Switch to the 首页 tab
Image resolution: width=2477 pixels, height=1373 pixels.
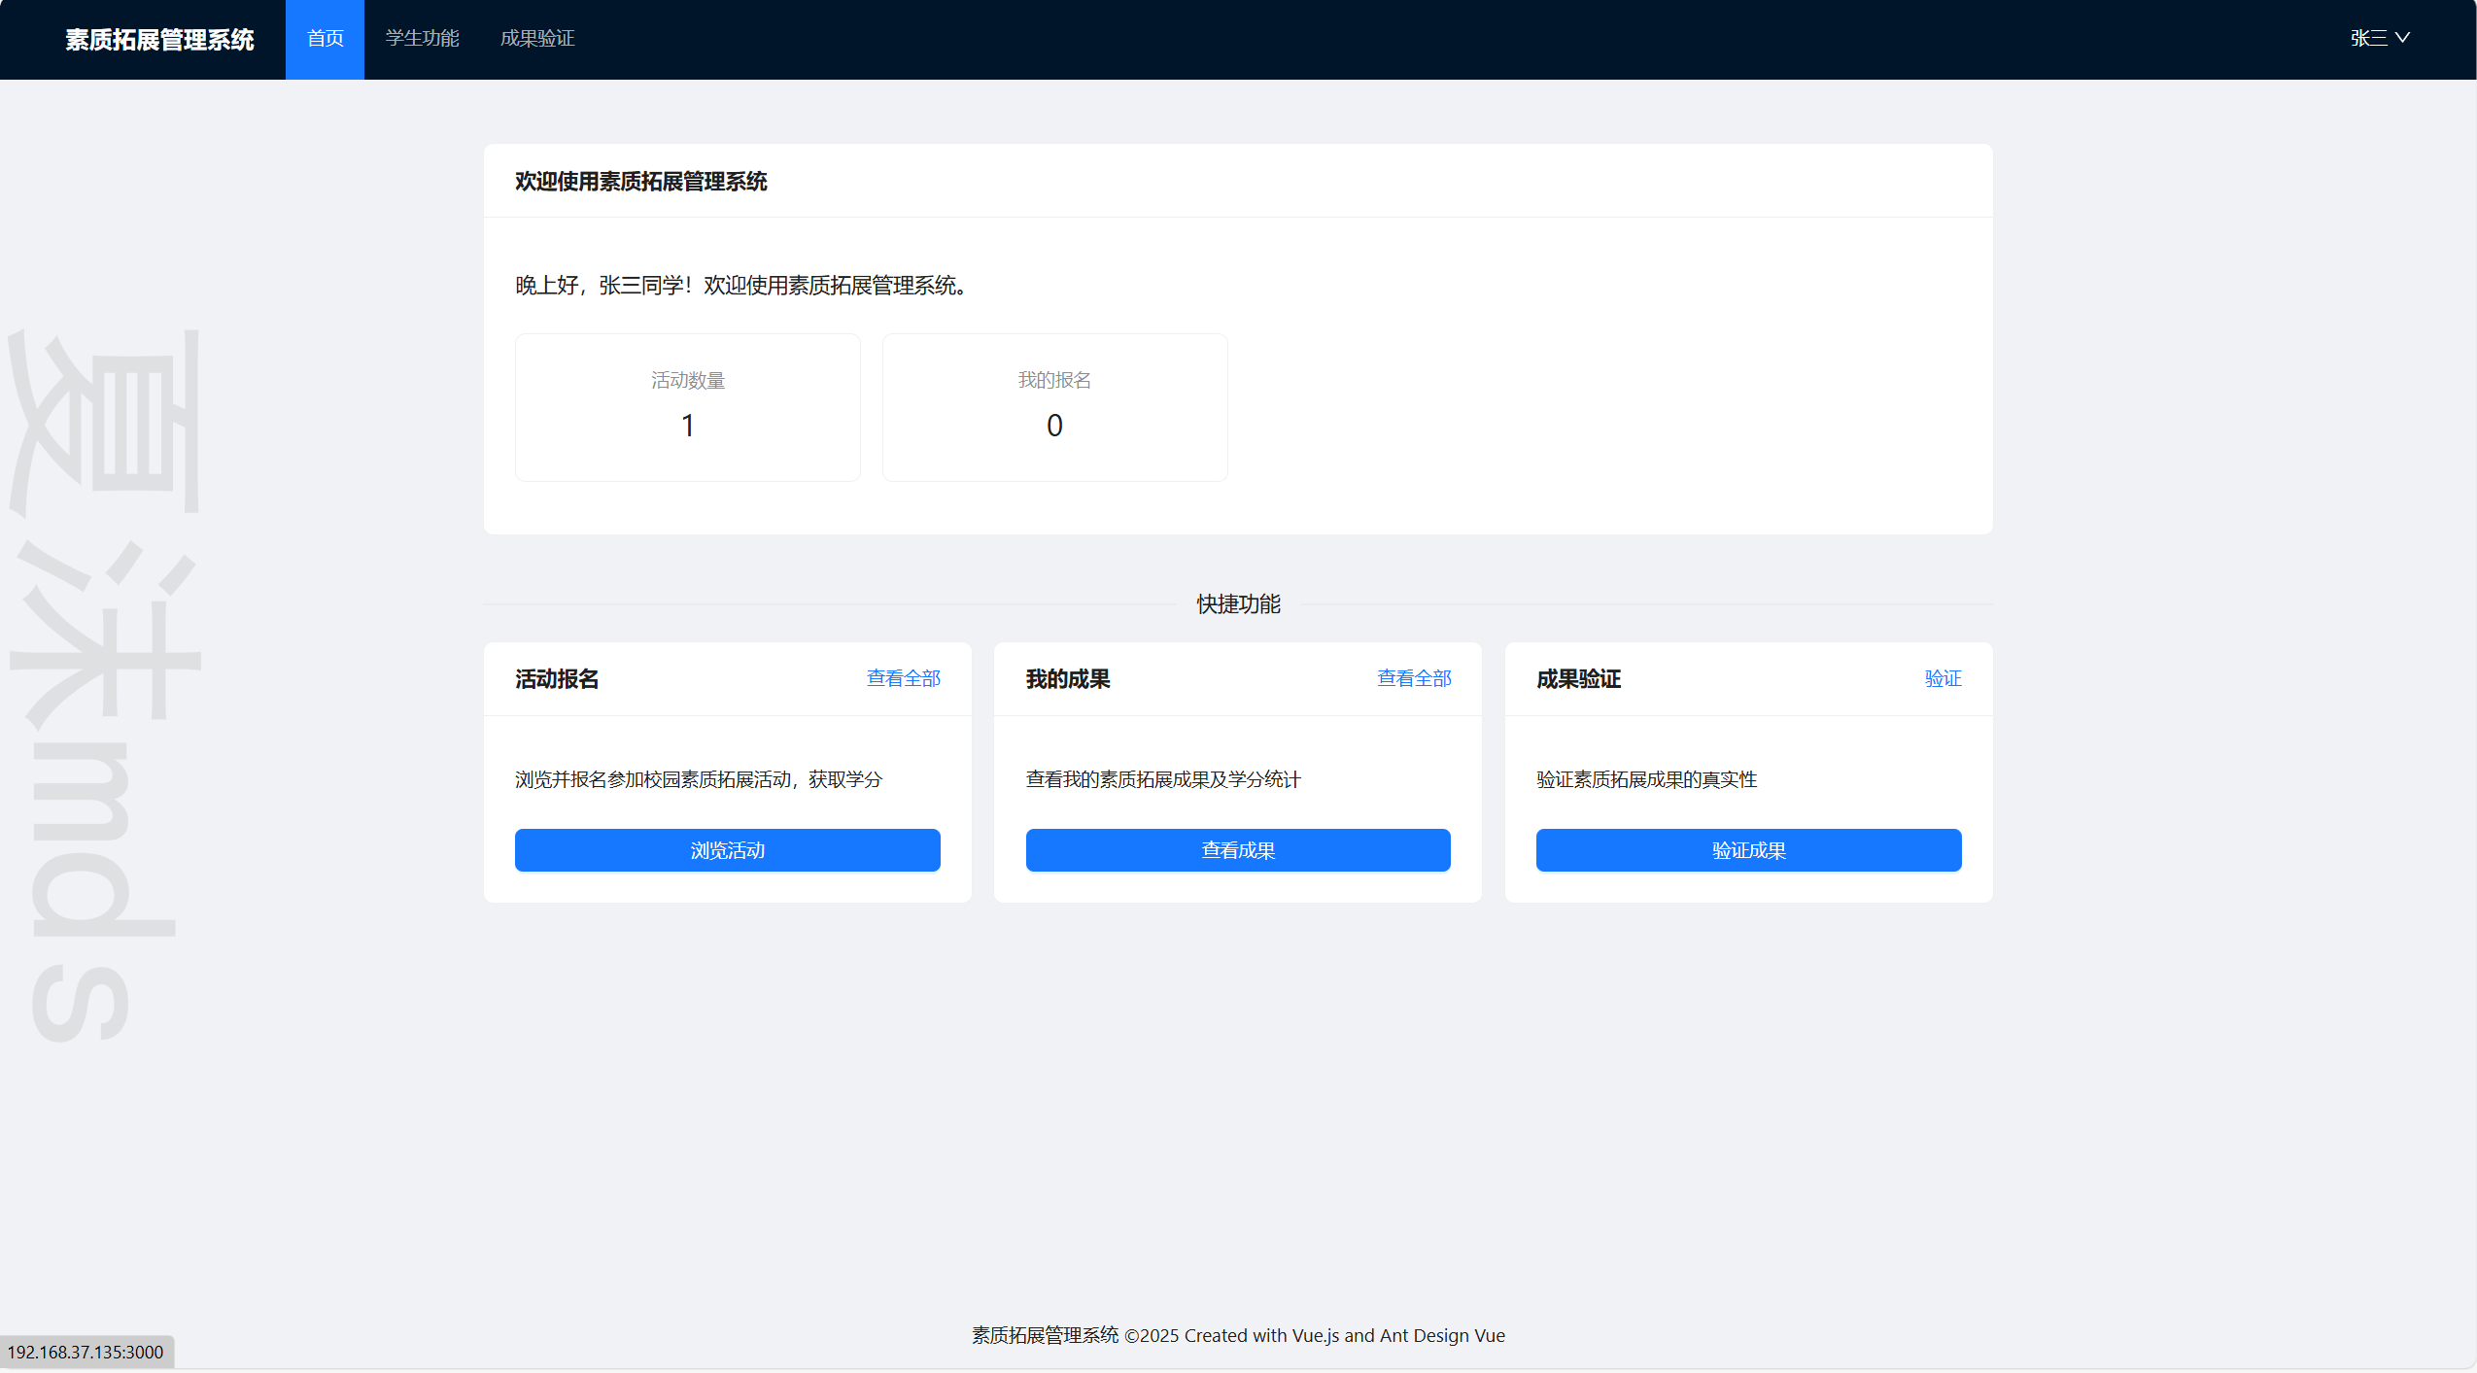coord(325,38)
